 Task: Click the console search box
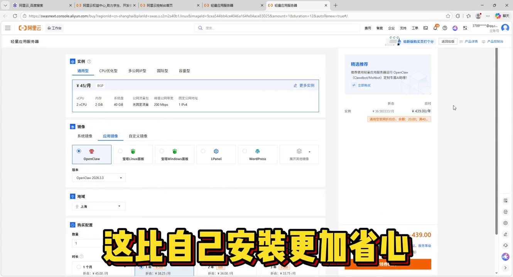click(277, 28)
